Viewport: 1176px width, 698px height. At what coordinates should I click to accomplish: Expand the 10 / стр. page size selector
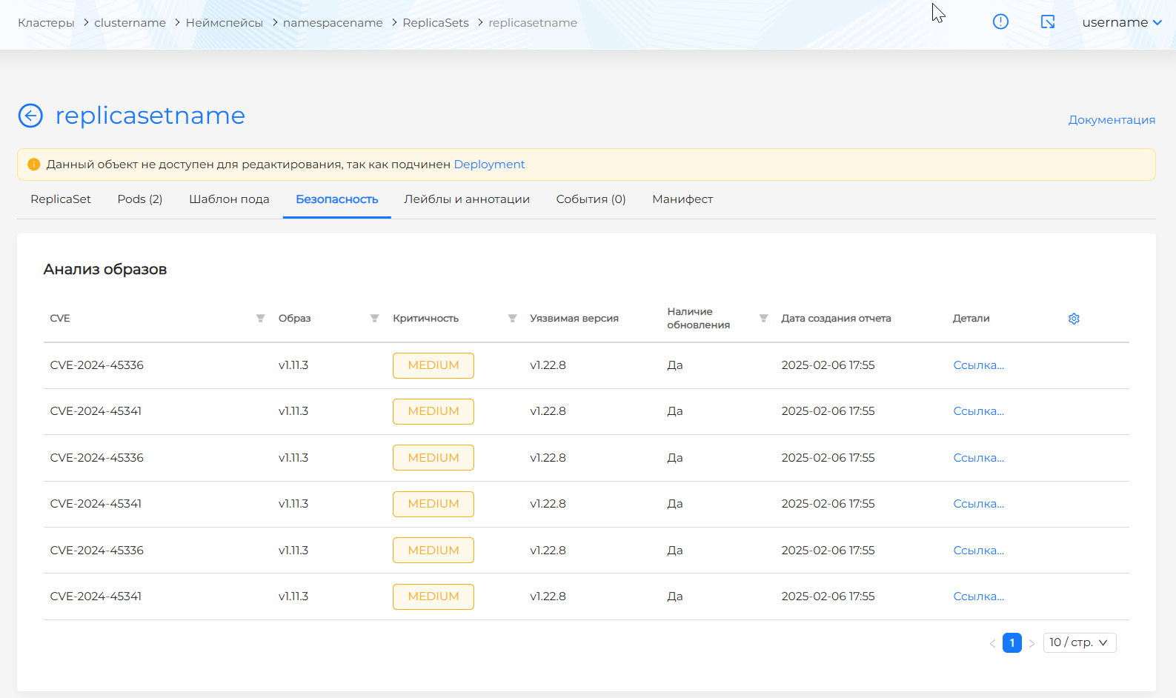tap(1079, 642)
